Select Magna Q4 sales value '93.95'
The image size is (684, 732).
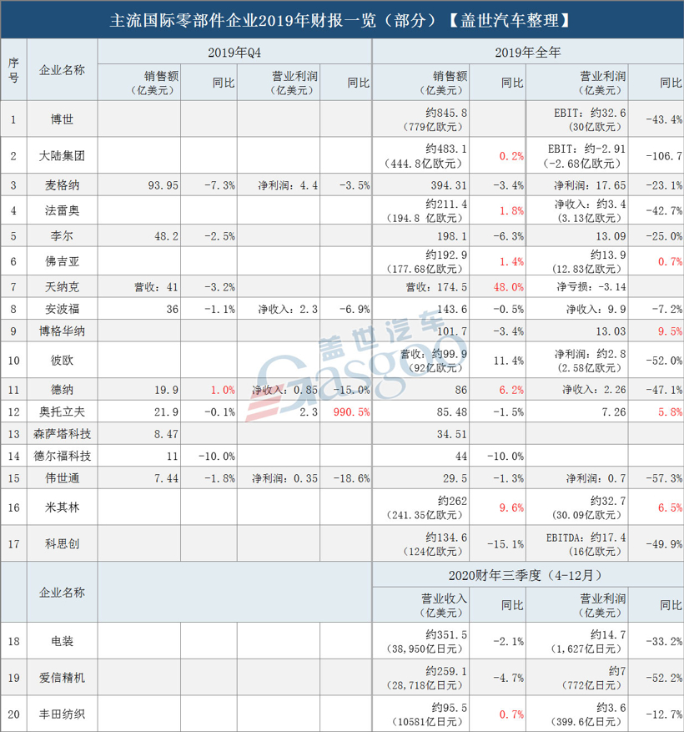(x=163, y=186)
